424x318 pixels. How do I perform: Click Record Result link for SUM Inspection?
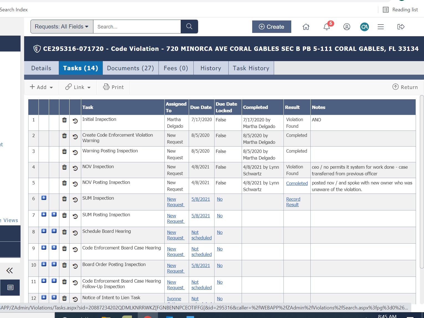[293, 202]
